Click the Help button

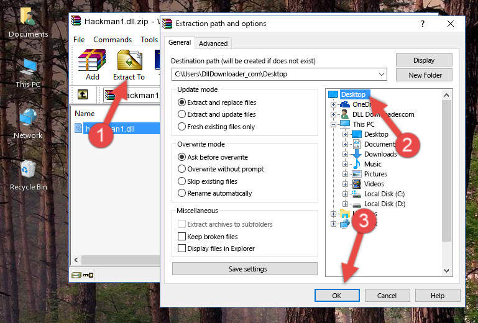click(438, 296)
